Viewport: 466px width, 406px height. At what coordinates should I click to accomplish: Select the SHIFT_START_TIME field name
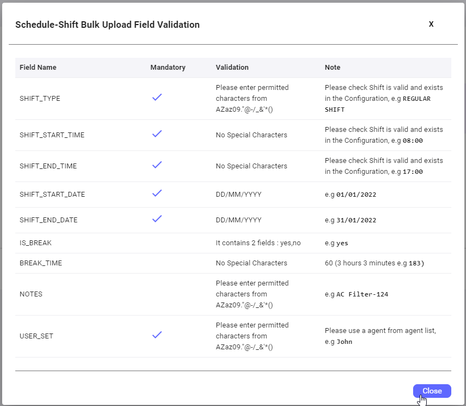click(x=52, y=135)
